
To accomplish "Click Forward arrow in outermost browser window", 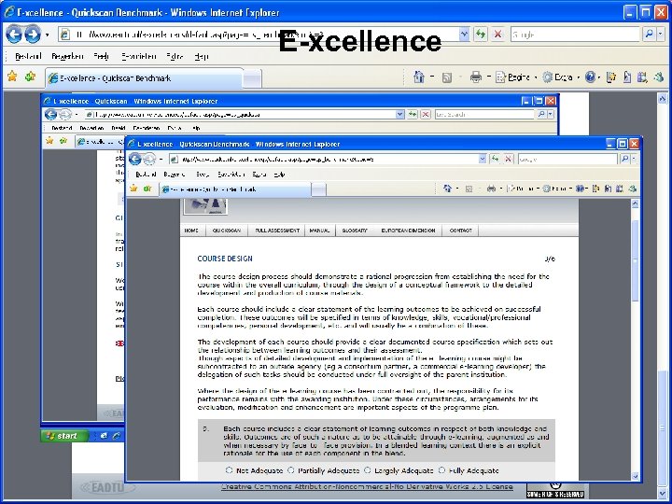I will coord(33,35).
